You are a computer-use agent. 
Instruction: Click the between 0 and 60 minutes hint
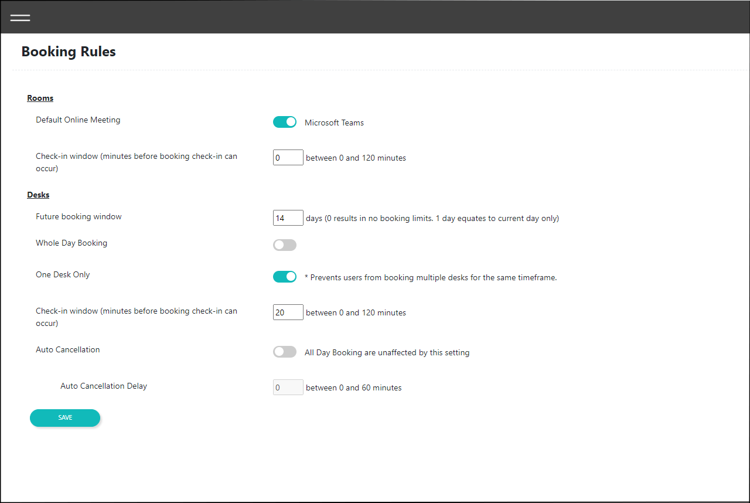(352, 388)
